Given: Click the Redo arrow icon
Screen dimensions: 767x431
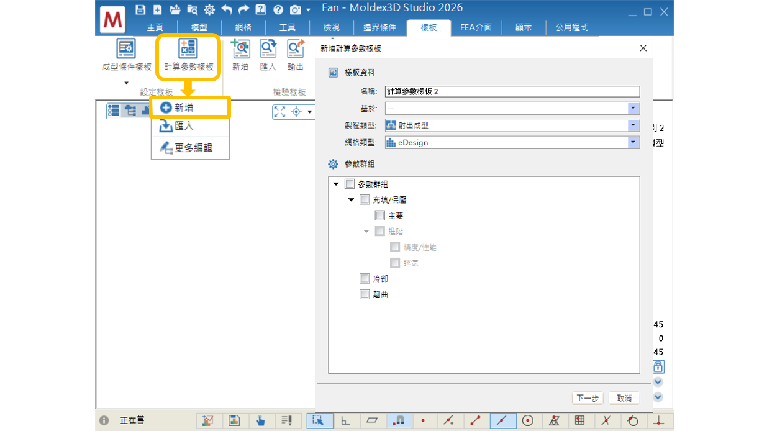Looking at the screenshot, I should click(x=243, y=9).
